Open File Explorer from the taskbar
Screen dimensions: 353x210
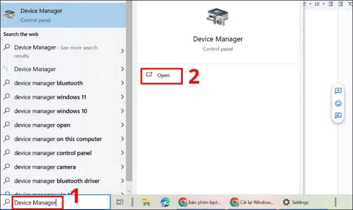tap(147, 202)
